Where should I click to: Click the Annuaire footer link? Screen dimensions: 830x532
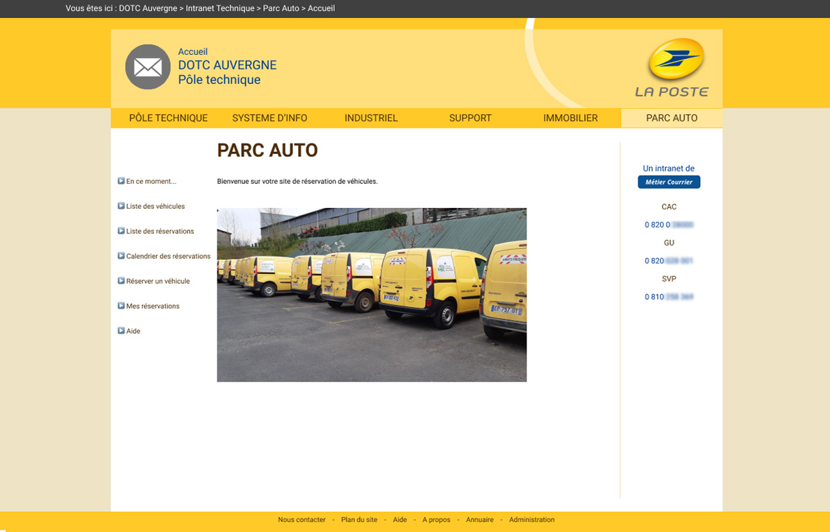(x=479, y=520)
